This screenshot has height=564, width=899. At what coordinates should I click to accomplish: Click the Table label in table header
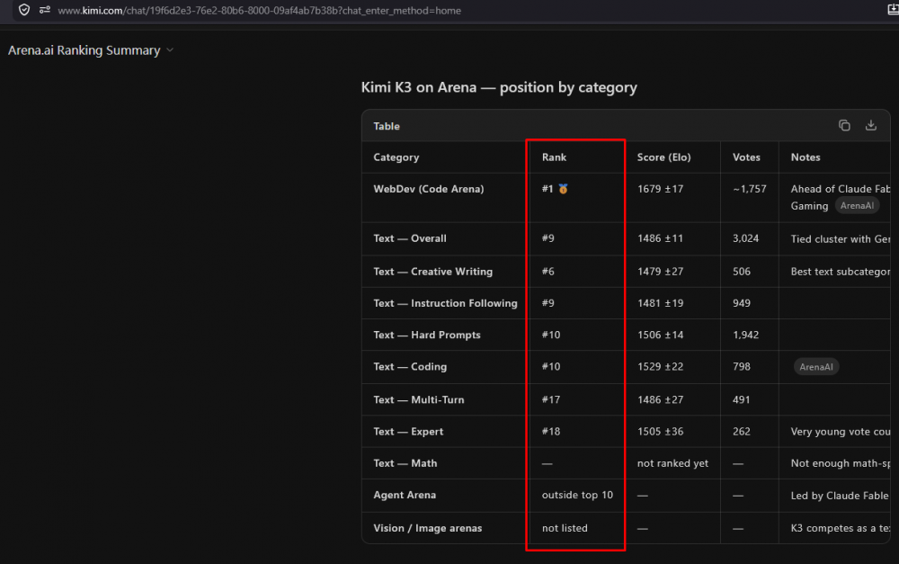(x=387, y=126)
